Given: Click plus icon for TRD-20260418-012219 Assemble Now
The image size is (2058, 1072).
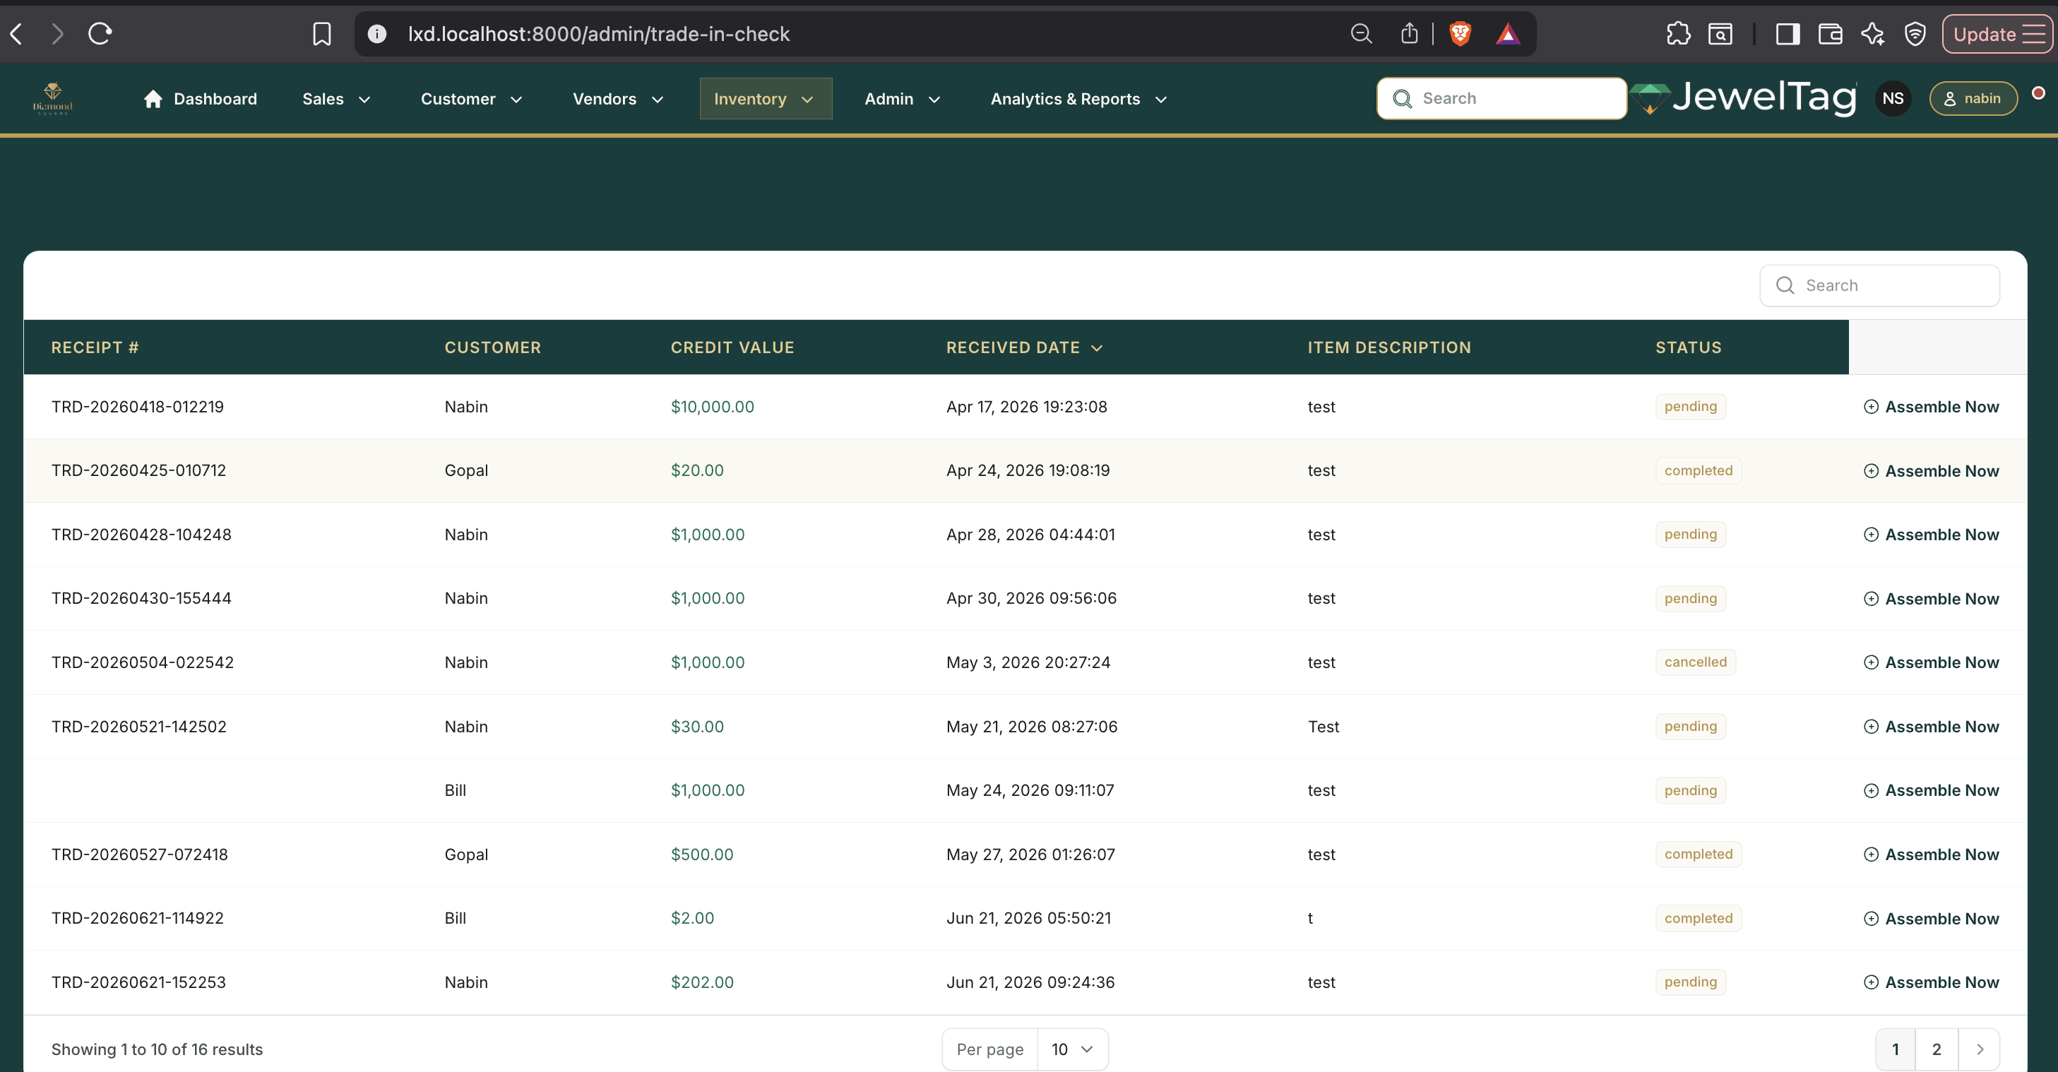Looking at the screenshot, I should pos(1871,407).
